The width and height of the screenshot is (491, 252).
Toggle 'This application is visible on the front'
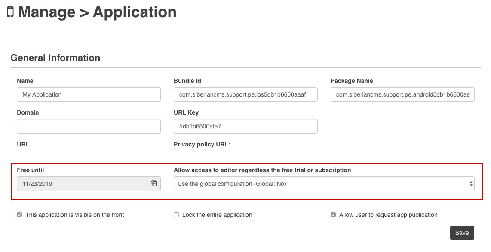coord(19,215)
